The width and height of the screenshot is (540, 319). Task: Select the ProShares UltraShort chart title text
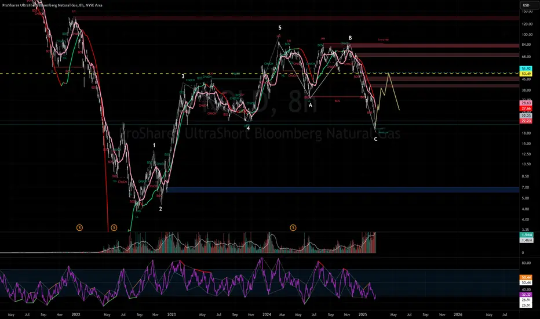(52, 5)
